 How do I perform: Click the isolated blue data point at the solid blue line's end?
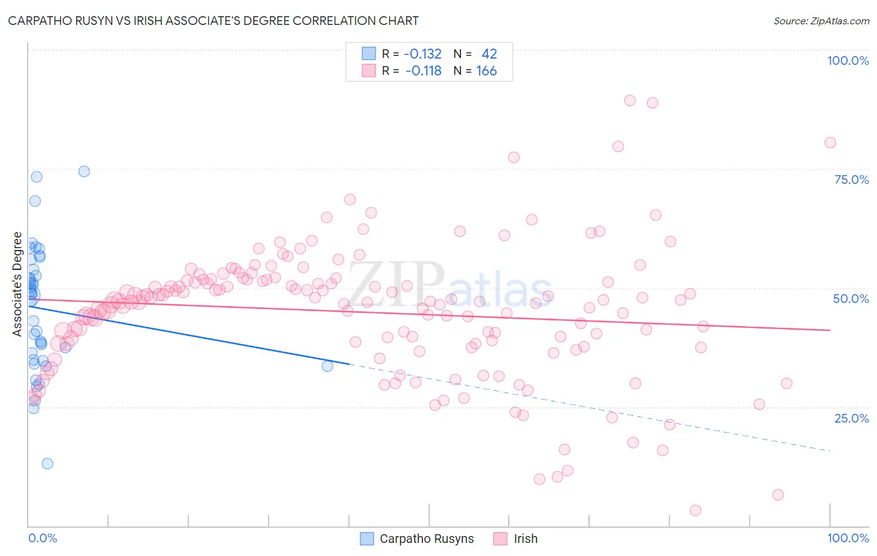327,366
